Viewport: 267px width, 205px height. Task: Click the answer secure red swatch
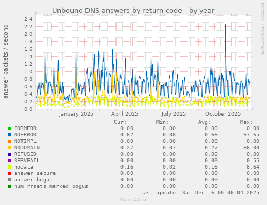[x=9, y=173]
